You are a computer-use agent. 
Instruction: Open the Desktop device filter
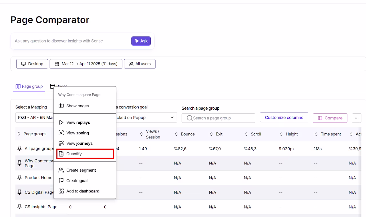click(x=32, y=64)
